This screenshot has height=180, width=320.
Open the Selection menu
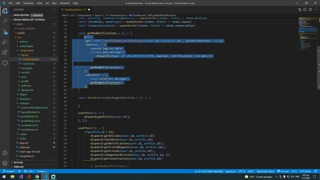point(28,3)
